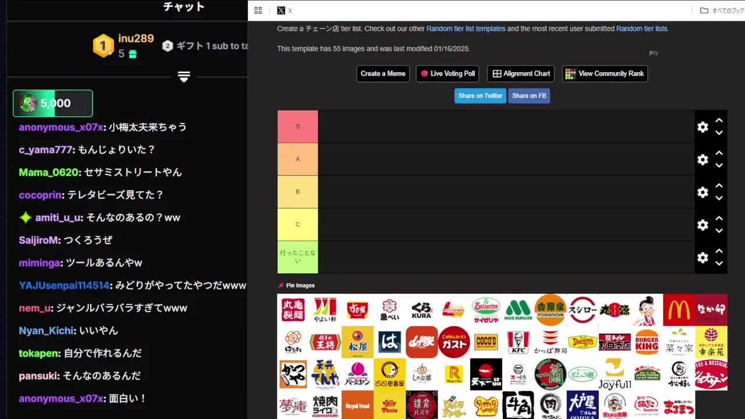
Task: Click the orange A tier label
Action: pos(297,159)
